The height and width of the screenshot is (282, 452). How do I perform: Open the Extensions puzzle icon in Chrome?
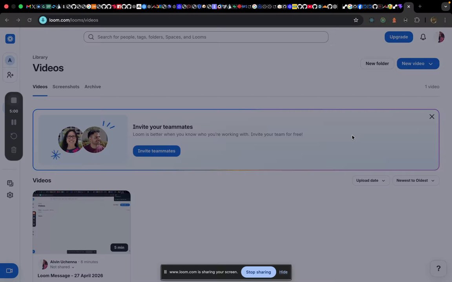[x=417, y=20]
